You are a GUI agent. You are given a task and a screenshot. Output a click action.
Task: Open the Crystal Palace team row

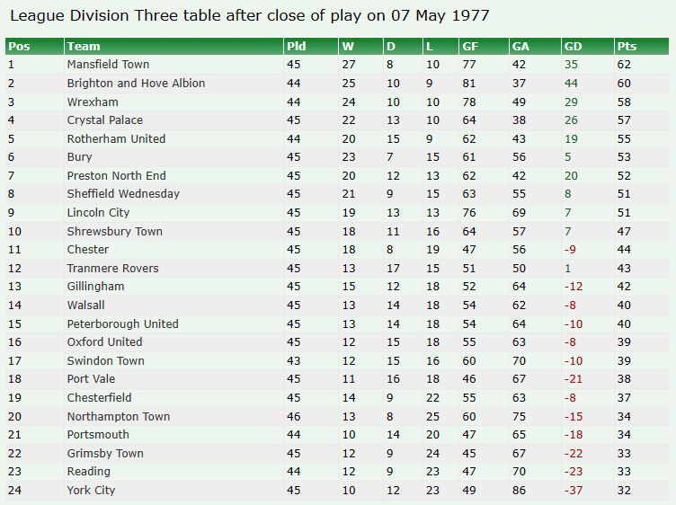104,120
